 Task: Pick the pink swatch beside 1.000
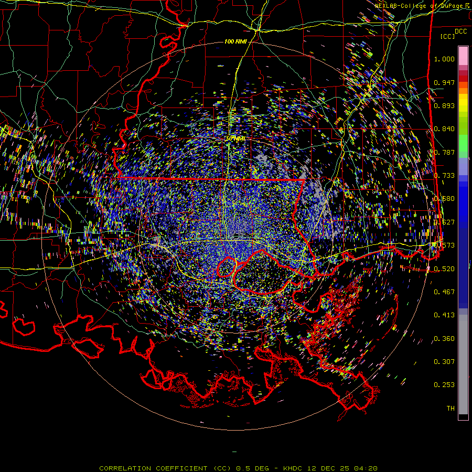463,57
